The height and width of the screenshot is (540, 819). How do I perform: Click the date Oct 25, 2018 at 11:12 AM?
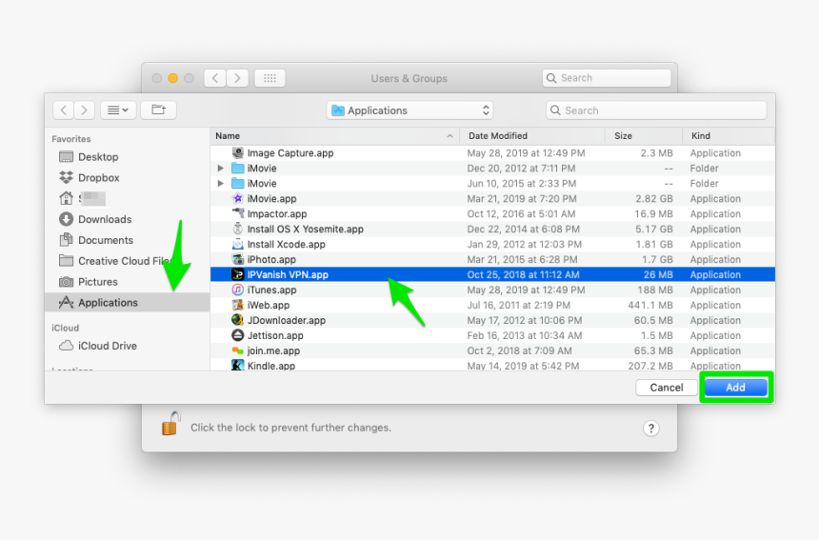[x=523, y=274]
